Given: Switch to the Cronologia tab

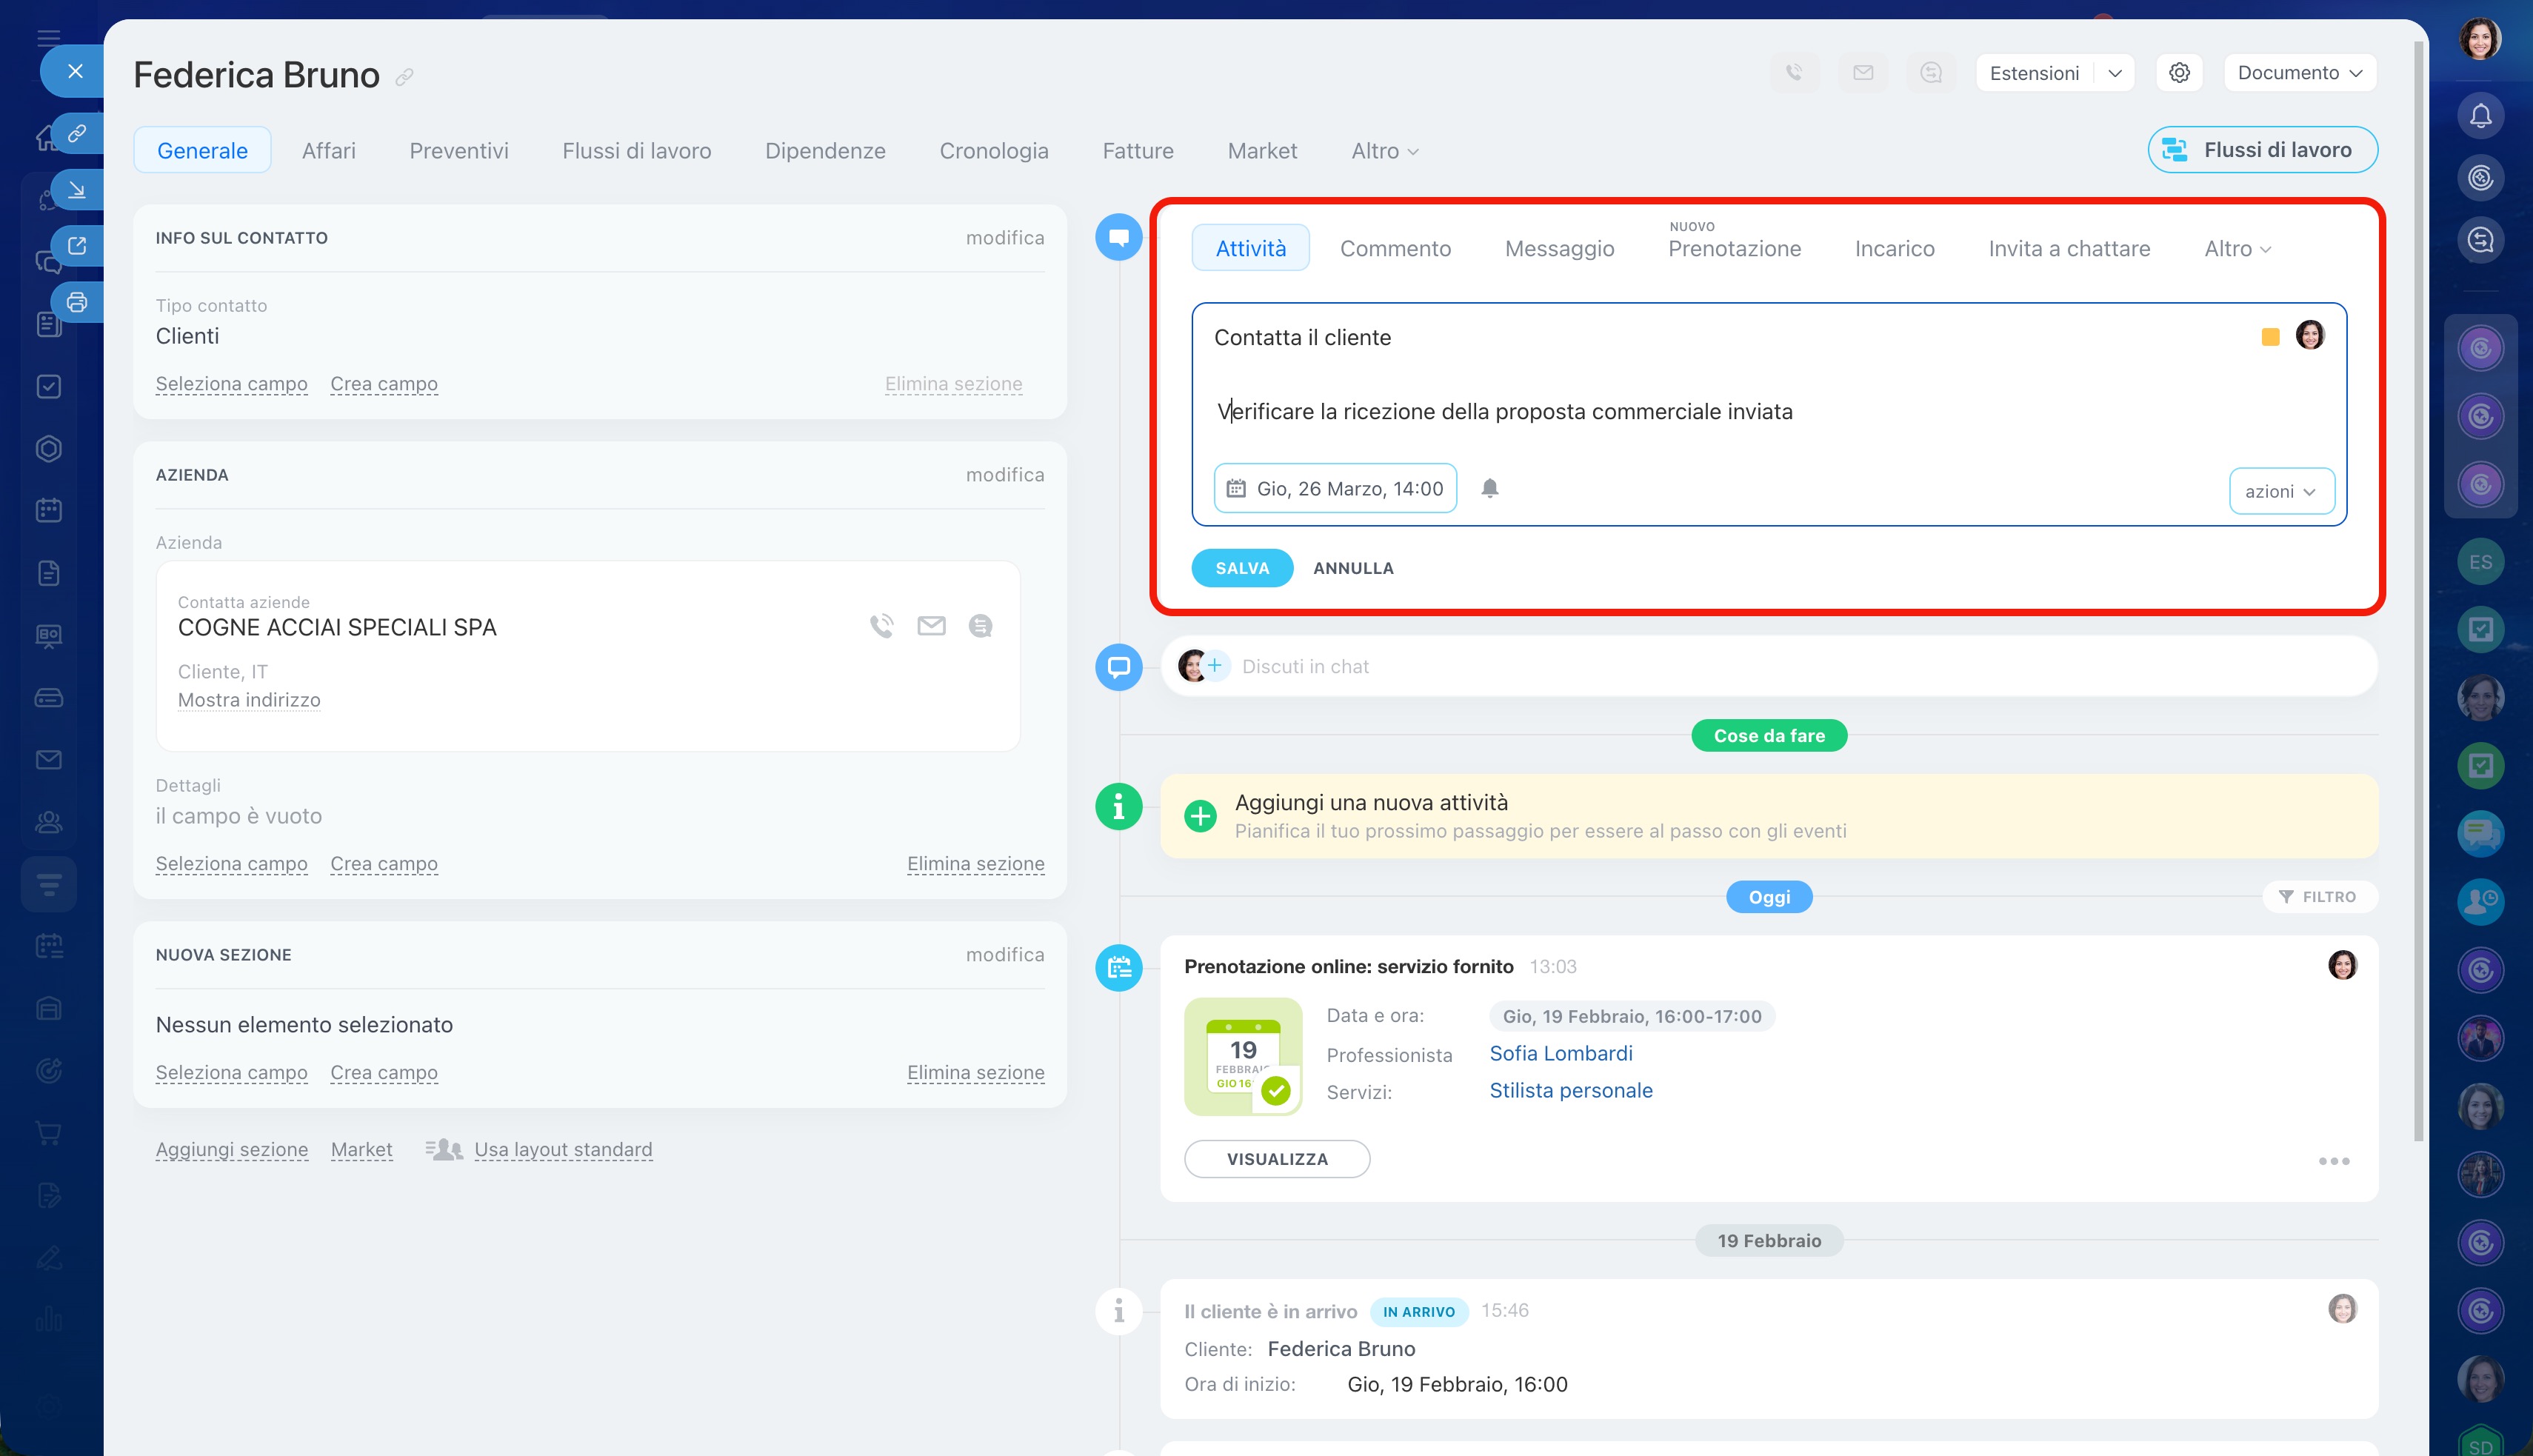Looking at the screenshot, I should pyautogui.click(x=993, y=151).
